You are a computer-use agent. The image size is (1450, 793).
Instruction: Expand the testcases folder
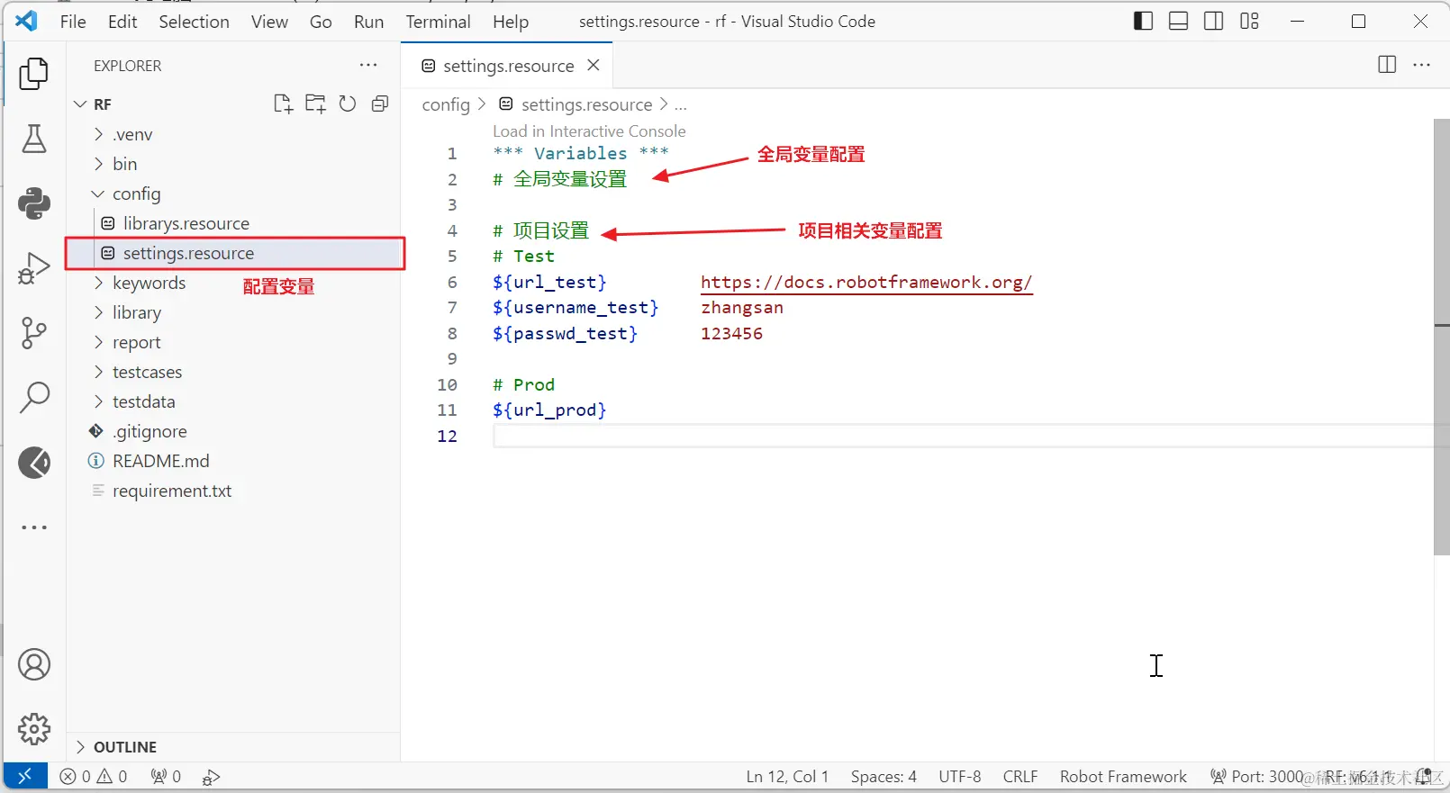point(234,372)
